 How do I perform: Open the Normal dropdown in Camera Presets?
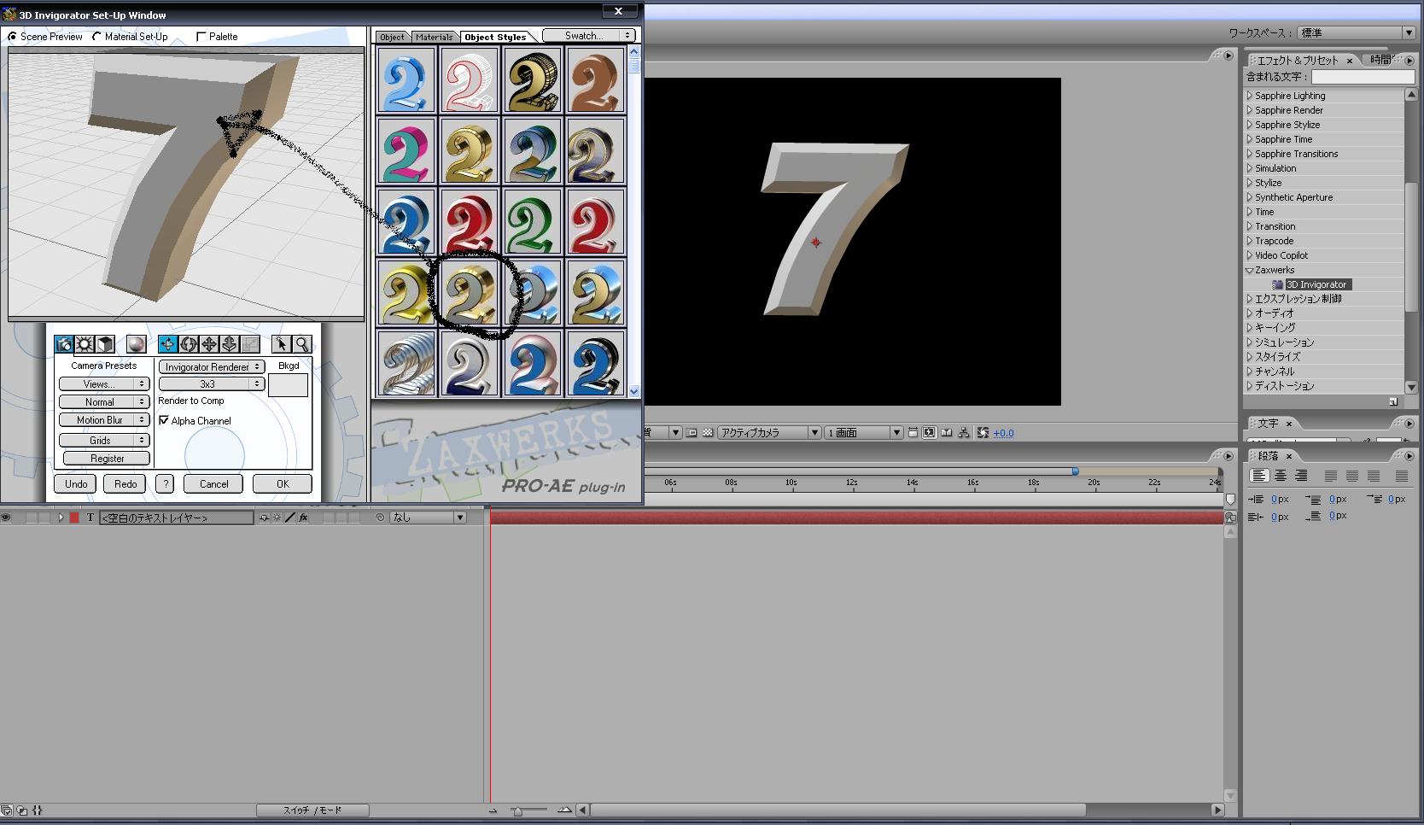tap(104, 401)
